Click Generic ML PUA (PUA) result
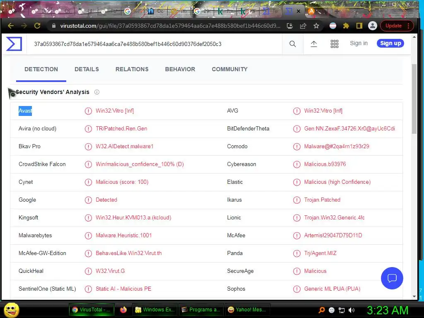 click(332, 289)
